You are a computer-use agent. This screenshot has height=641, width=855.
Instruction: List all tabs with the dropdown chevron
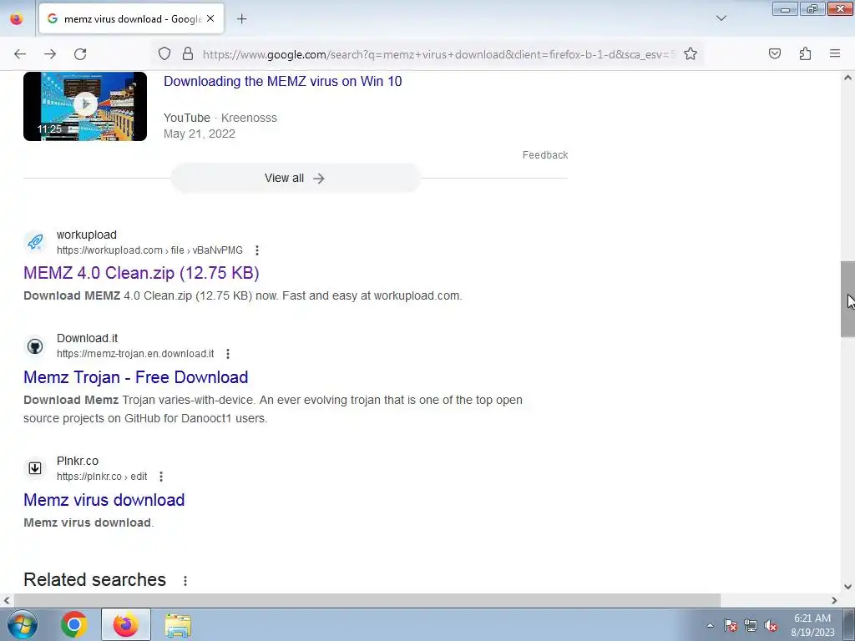click(x=721, y=18)
